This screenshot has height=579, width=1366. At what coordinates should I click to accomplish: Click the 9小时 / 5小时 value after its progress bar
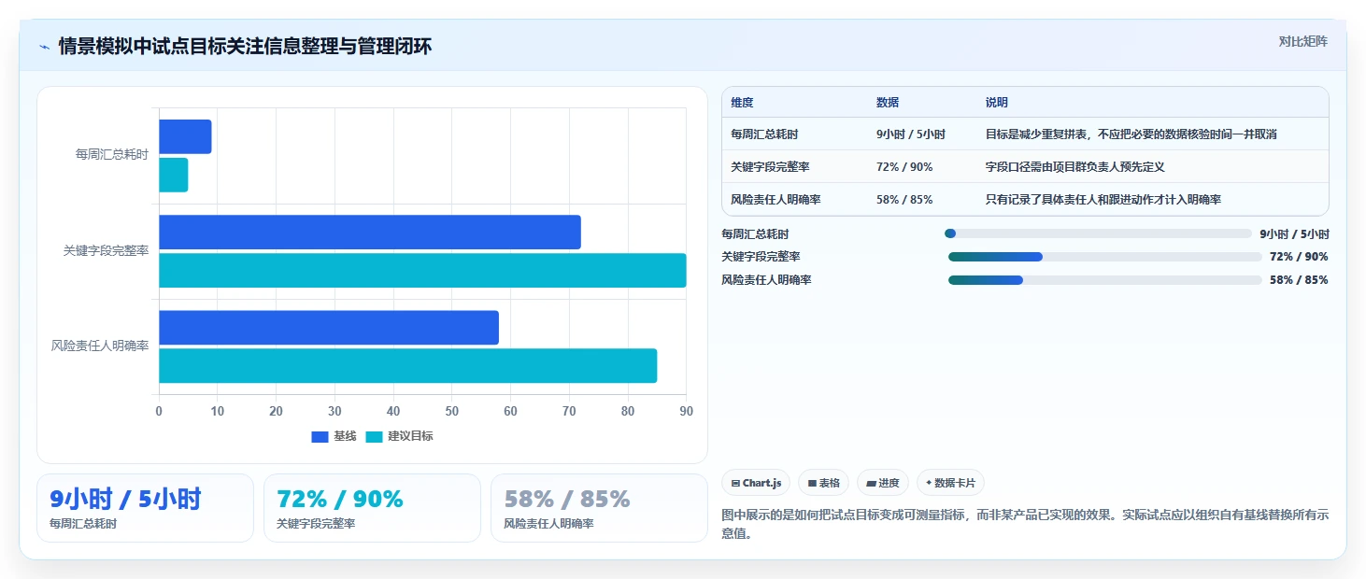point(1294,234)
